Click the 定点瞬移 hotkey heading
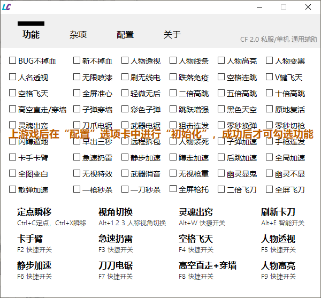 tap(34, 212)
